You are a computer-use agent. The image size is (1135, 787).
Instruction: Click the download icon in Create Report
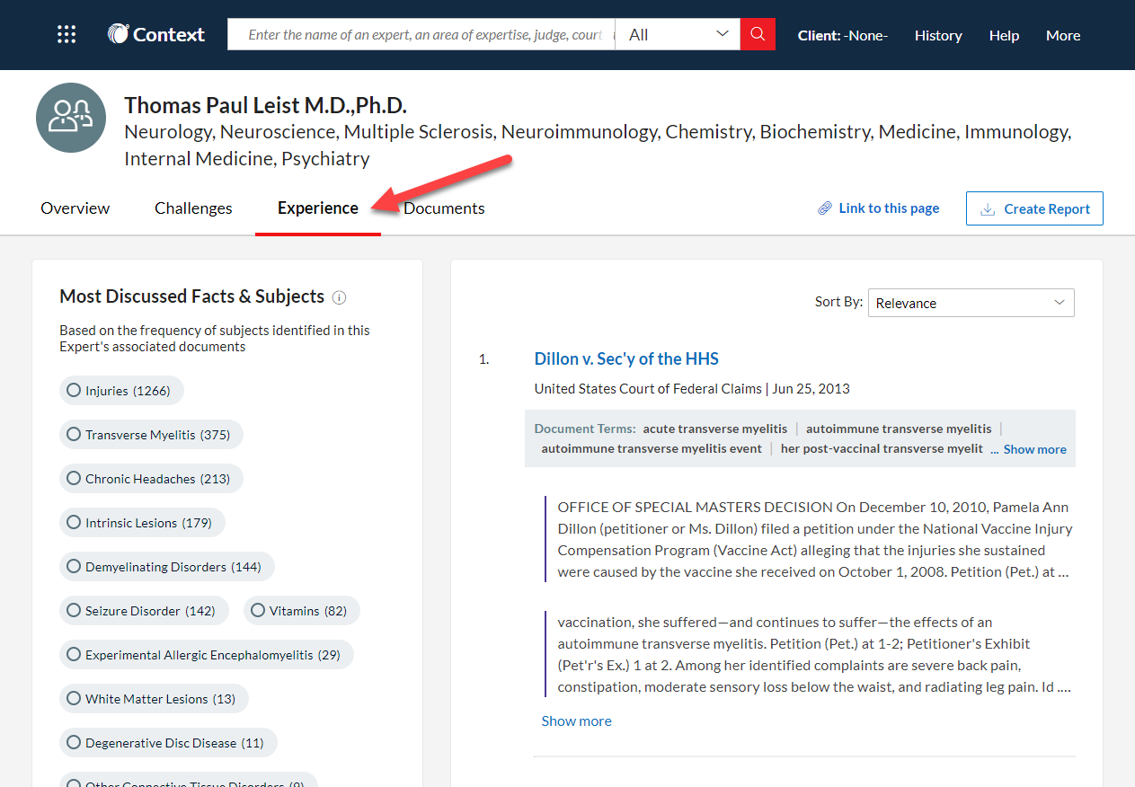pyautogui.click(x=988, y=208)
